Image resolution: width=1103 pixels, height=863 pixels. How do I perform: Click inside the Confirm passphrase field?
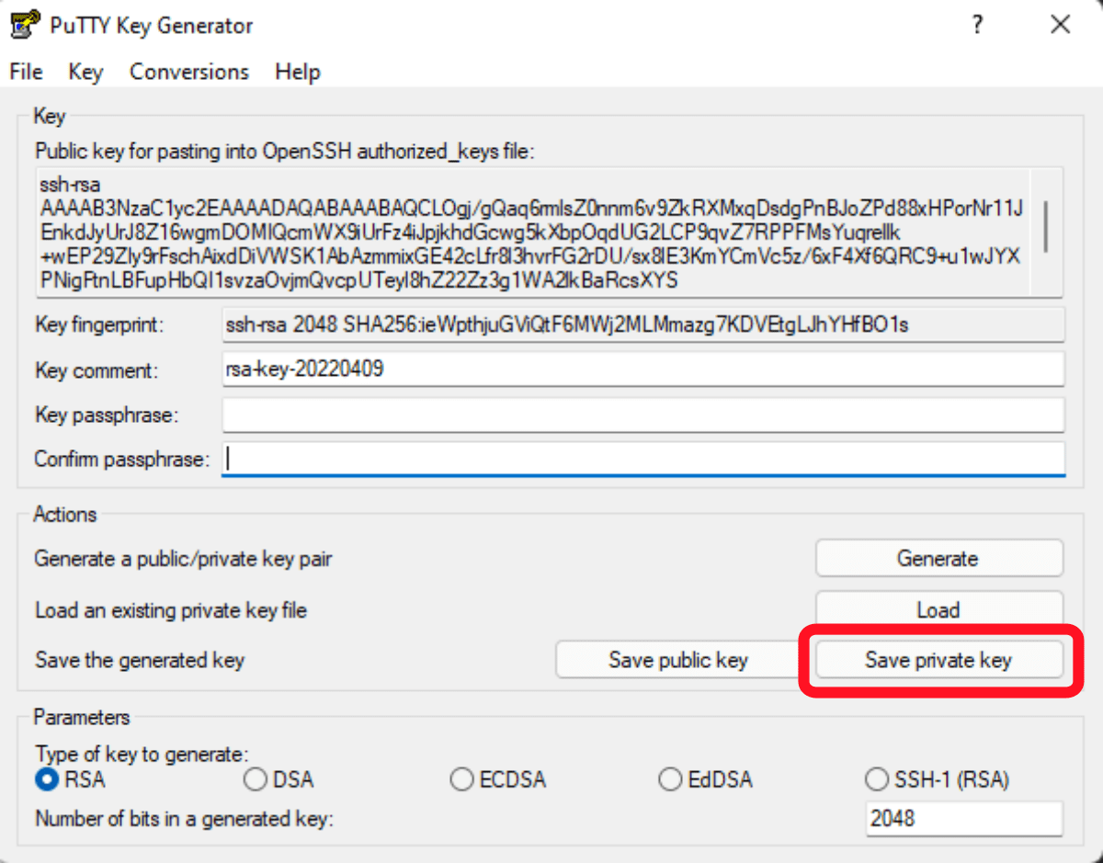tap(643, 459)
